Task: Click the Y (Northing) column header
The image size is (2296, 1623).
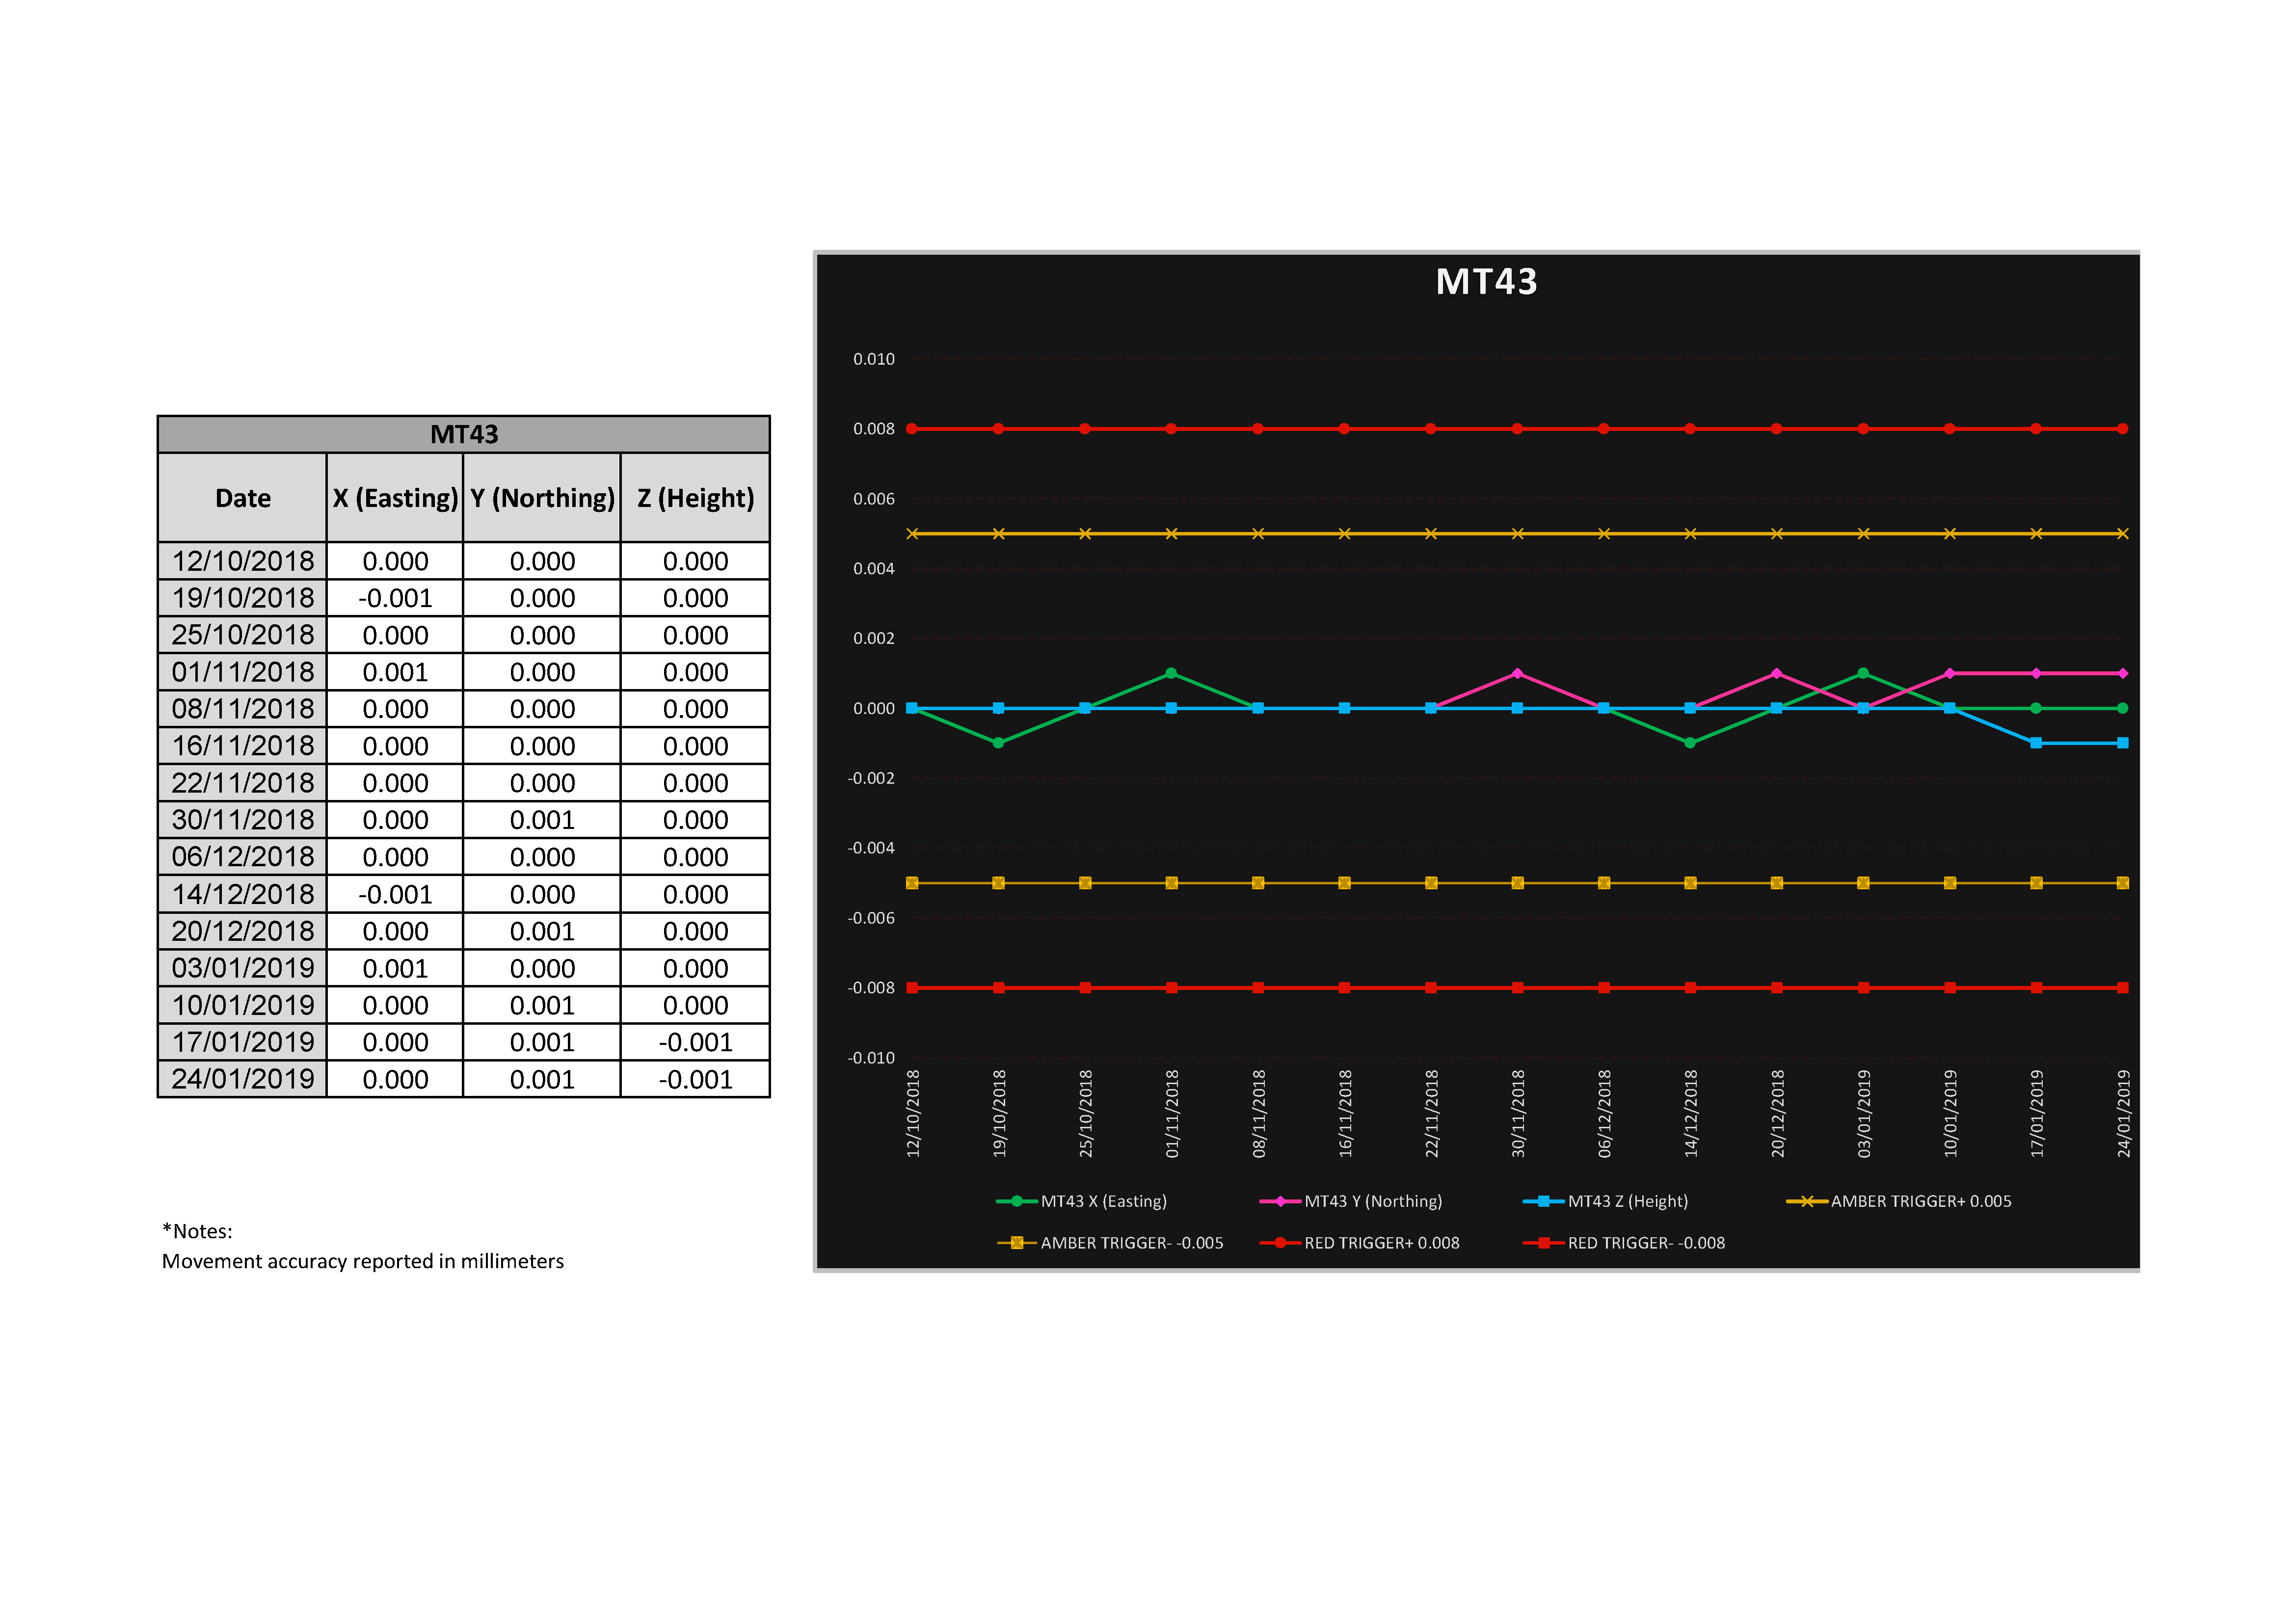Action: [542, 498]
